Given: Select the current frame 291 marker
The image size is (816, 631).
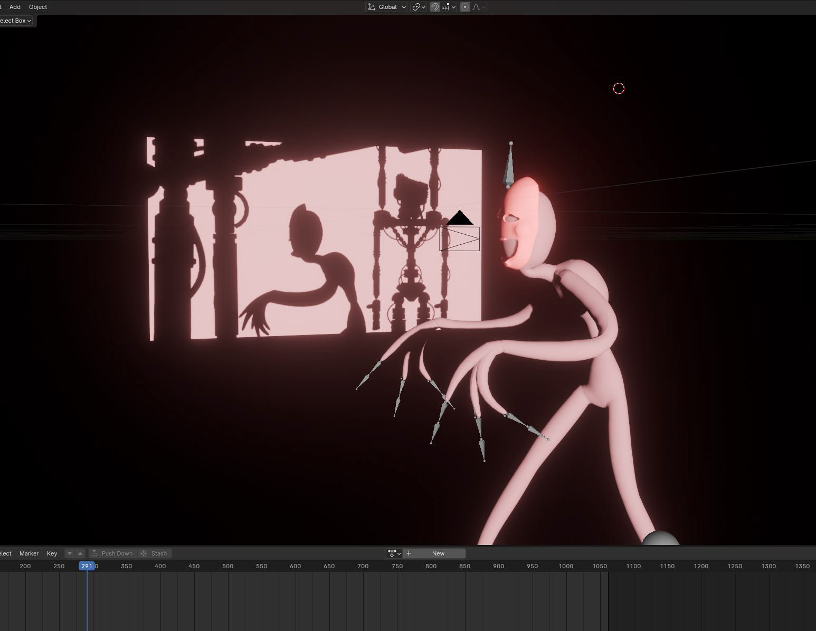Looking at the screenshot, I should (x=87, y=566).
